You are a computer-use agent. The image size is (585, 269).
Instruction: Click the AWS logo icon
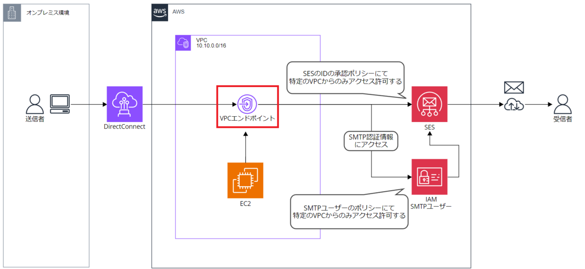[x=160, y=13]
